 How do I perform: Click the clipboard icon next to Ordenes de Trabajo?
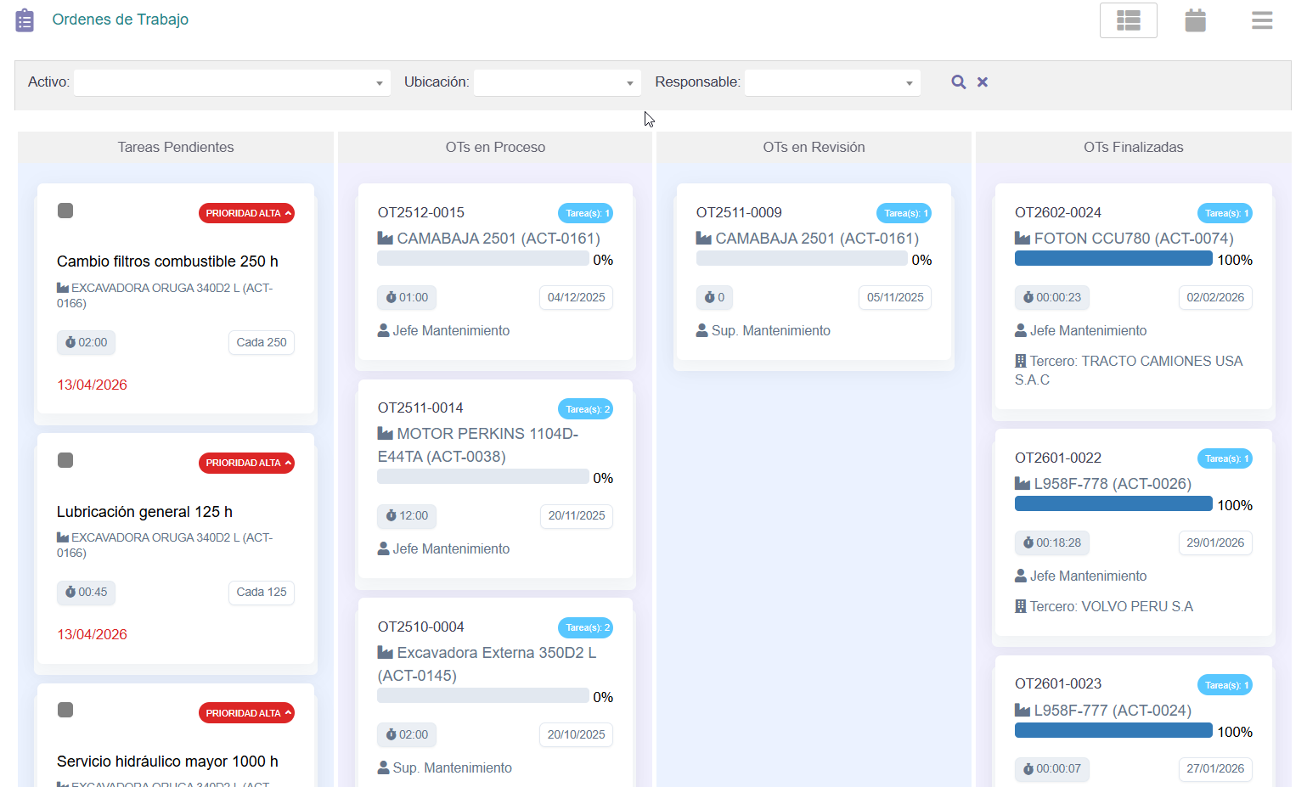[24, 19]
